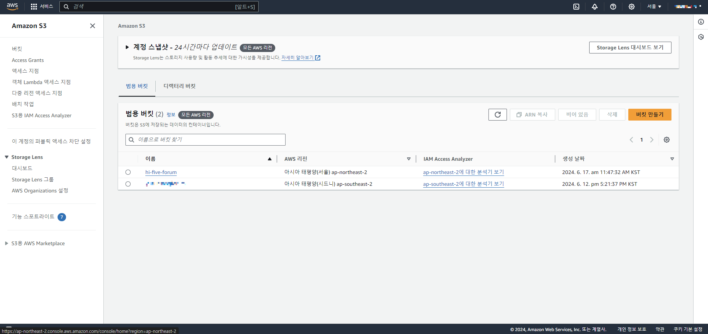Open 이 계정의 퍼블릭 액세스 차단 설정
This screenshot has width=708, height=334.
(x=51, y=141)
